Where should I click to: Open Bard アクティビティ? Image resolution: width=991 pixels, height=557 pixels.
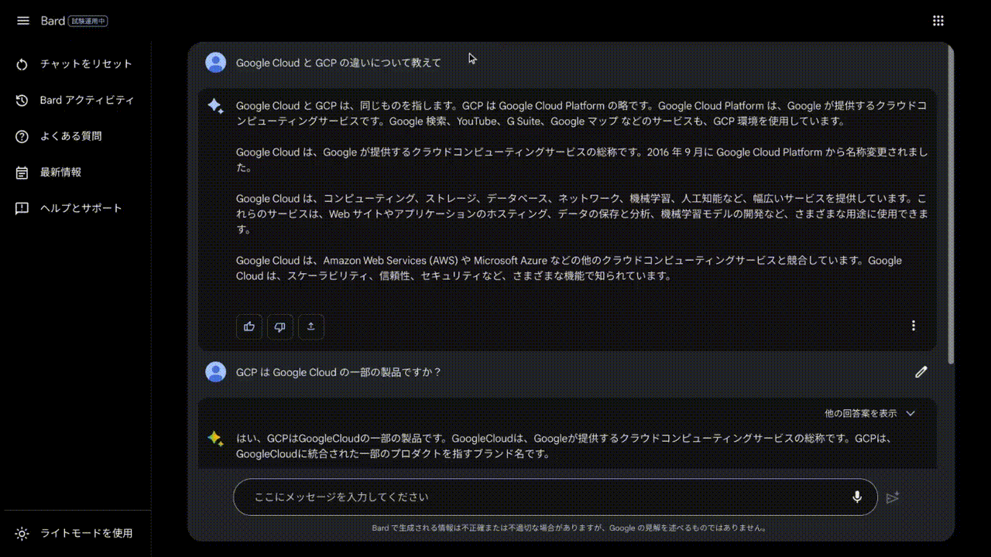coord(87,101)
